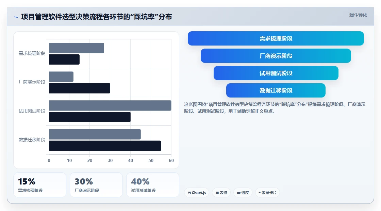Click the 需求梳理阶段 y-axis label

(32, 53)
